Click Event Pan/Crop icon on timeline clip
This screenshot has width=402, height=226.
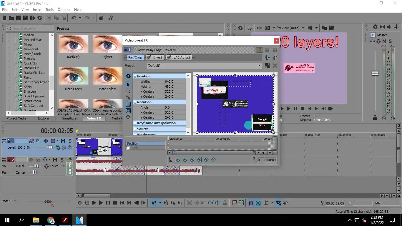coord(100,150)
